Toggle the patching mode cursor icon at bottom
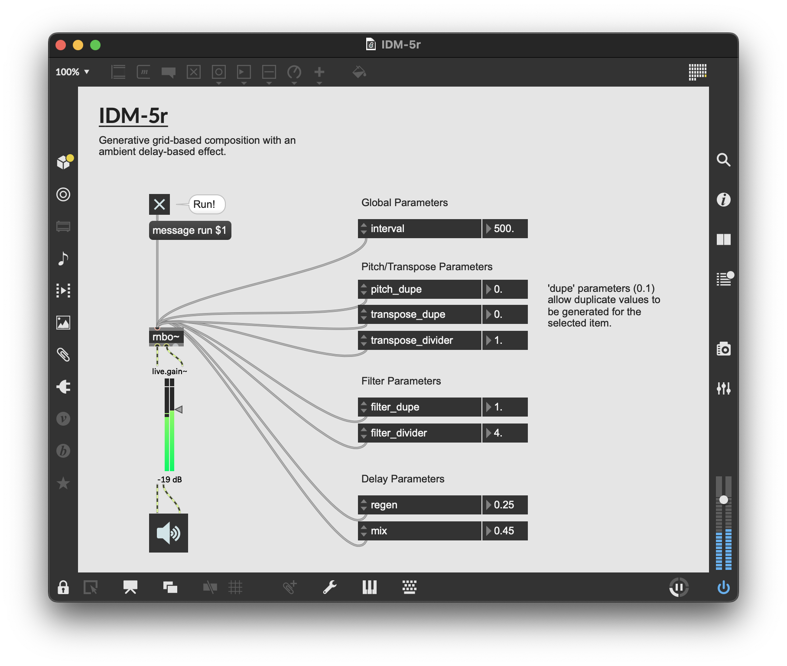787x666 pixels. tap(91, 587)
